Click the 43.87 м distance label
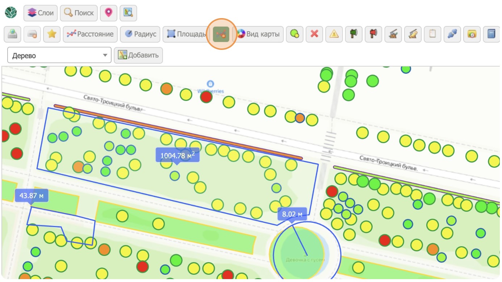The image size is (502, 282). 32,196
